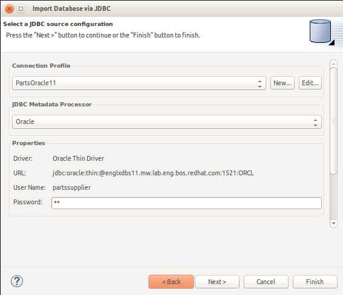Open the PartsOracle11 connection profile dropdown
Viewport: 343px width, 295px height.
[x=139, y=83]
